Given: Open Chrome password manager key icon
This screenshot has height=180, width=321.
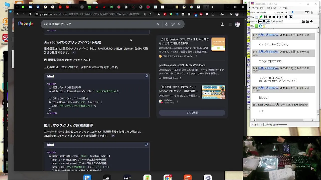Looking at the screenshot, I should (x=222, y=14).
